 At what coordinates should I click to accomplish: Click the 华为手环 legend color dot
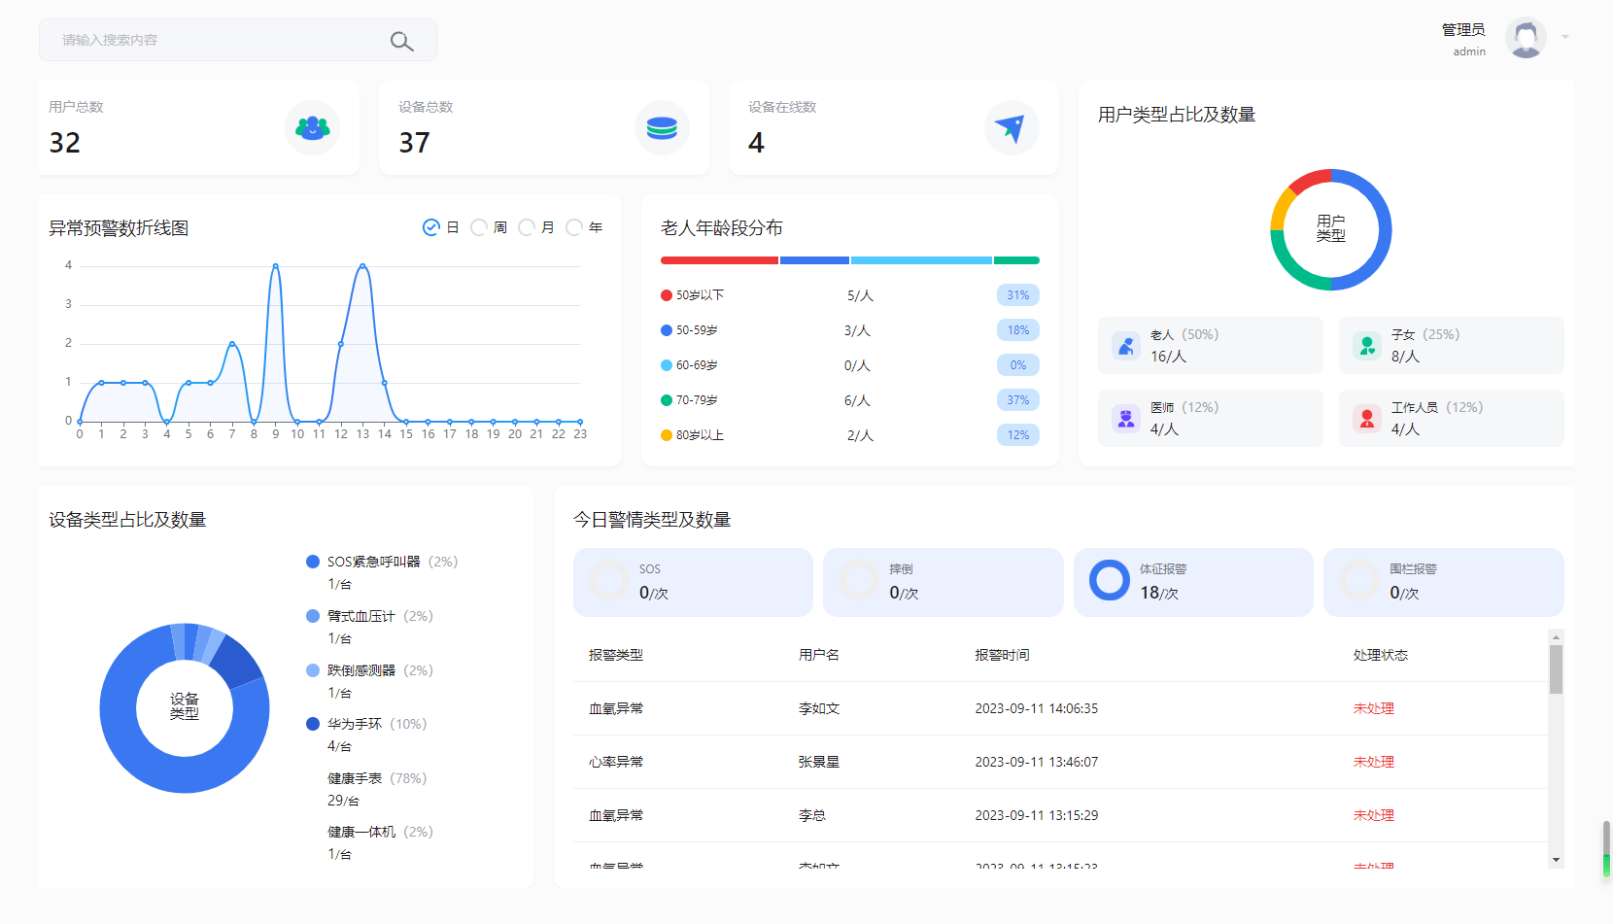pos(313,724)
